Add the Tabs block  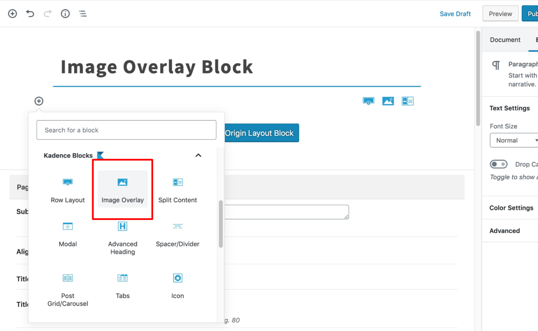123,286
